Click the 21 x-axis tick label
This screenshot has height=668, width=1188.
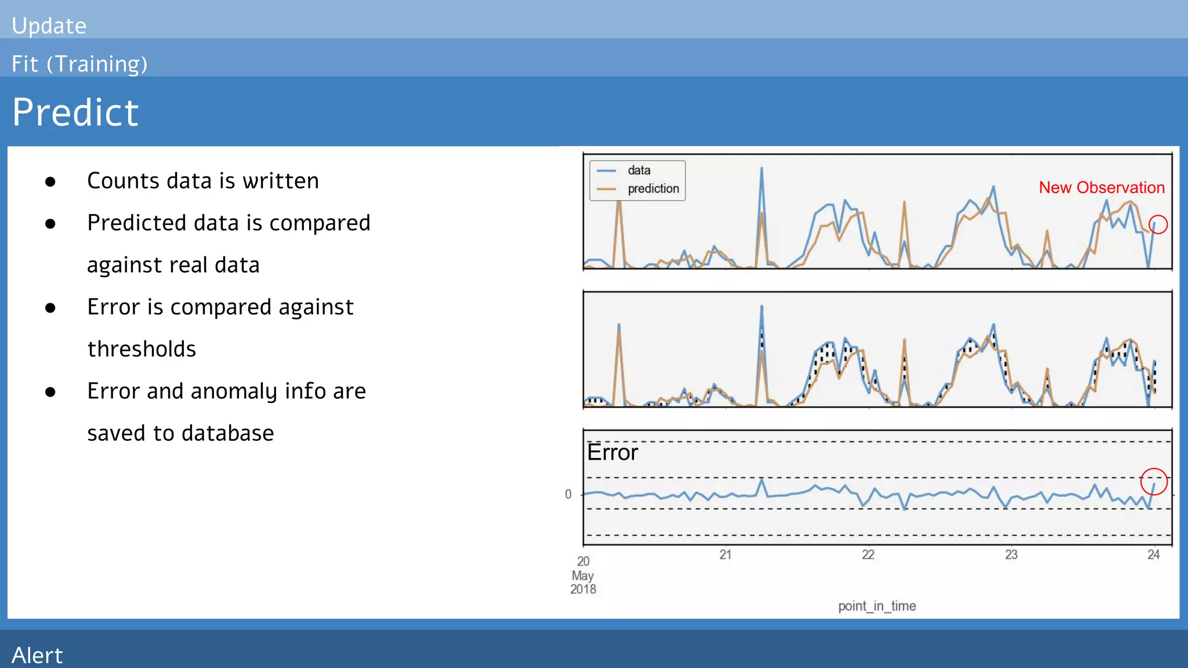(725, 555)
